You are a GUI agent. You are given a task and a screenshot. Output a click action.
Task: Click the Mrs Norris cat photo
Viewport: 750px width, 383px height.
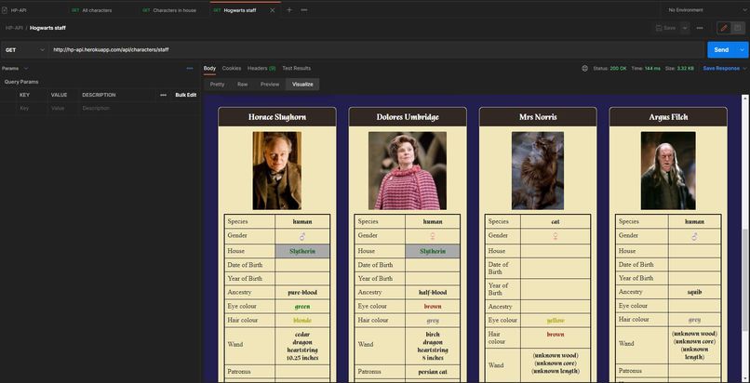tap(538, 170)
